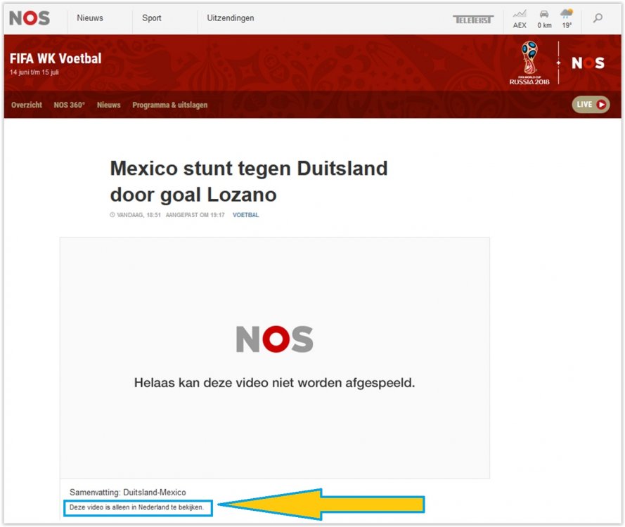
Task: Open the Nieuws menu in the top bar
Action: click(x=89, y=18)
